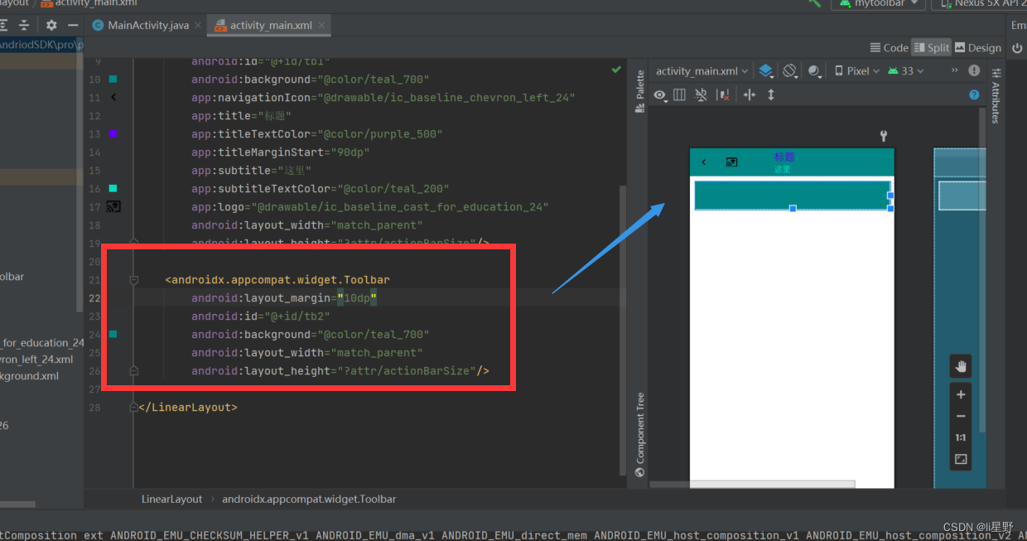
Task: Click teal_200 color swatch on line 16
Action: (113, 188)
